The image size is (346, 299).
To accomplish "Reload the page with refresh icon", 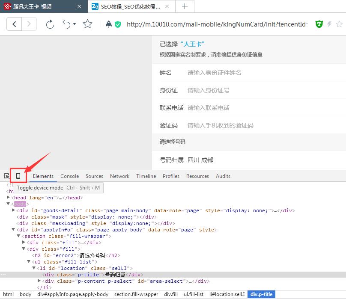I will pyautogui.click(x=50, y=24).
